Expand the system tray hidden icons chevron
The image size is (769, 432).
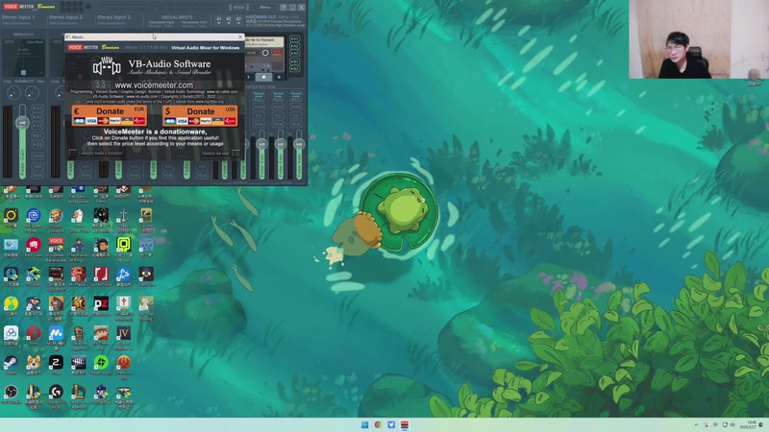[x=696, y=424]
